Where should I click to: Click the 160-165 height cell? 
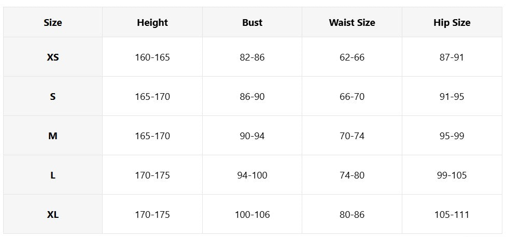pos(152,57)
